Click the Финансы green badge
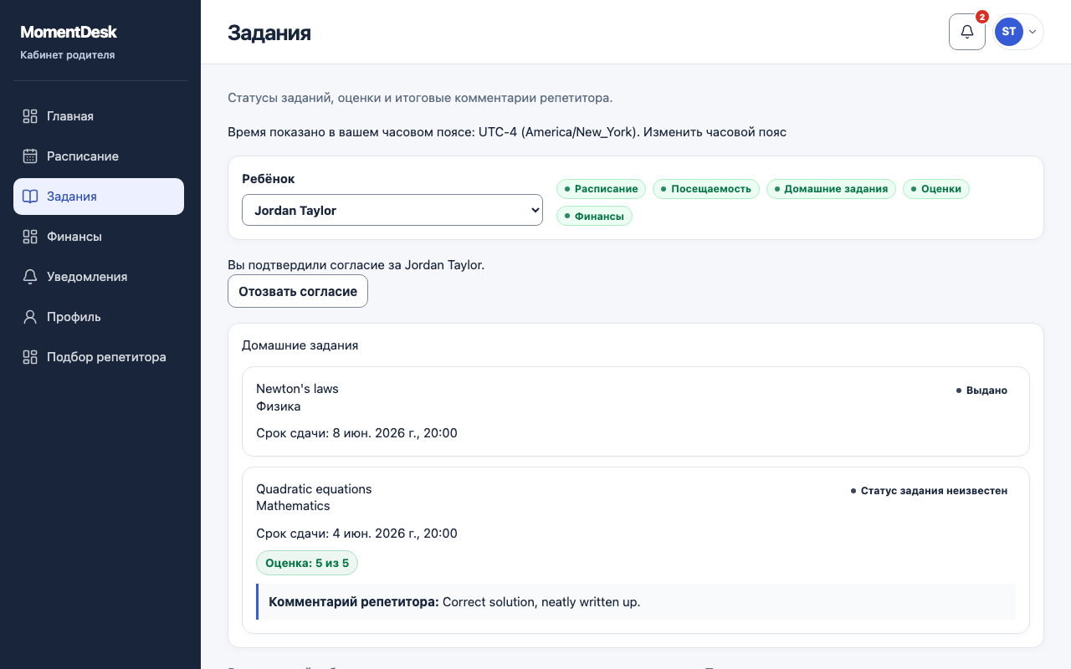This screenshot has width=1071, height=669. (594, 216)
